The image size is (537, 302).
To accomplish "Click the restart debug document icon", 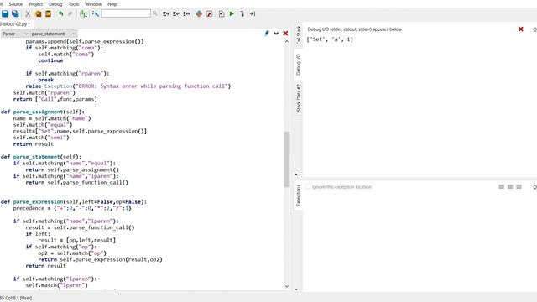I will (x=222, y=13).
